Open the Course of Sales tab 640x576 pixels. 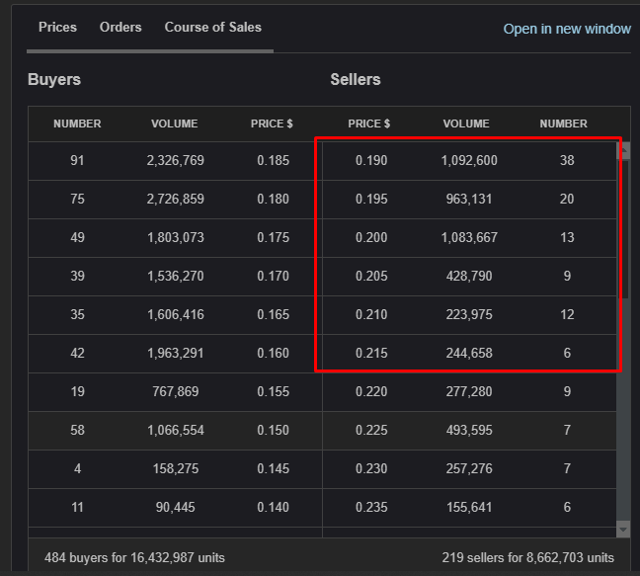click(x=212, y=27)
